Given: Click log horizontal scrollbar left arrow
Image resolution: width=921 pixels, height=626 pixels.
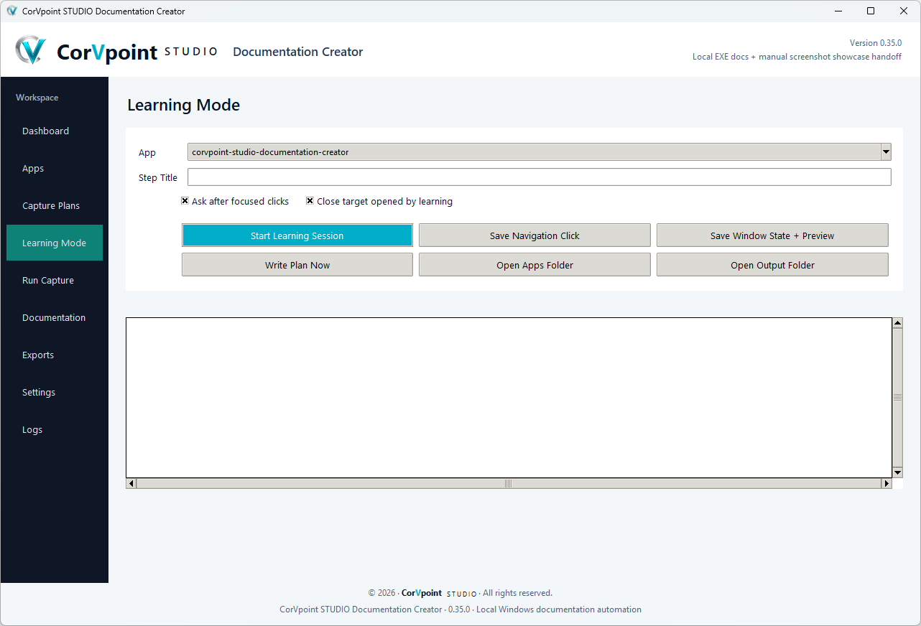Looking at the screenshot, I should [x=131, y=484].
